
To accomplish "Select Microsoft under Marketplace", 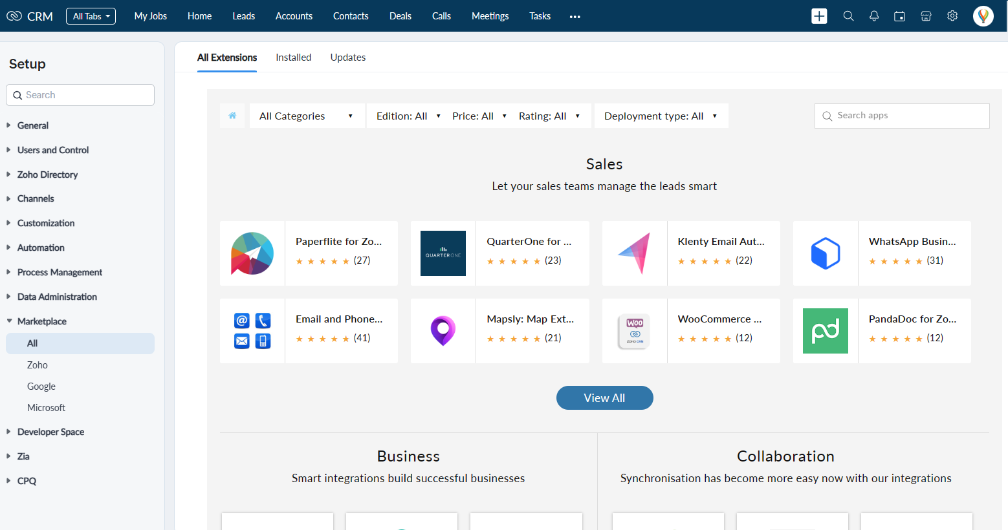I will coord(46,408).
